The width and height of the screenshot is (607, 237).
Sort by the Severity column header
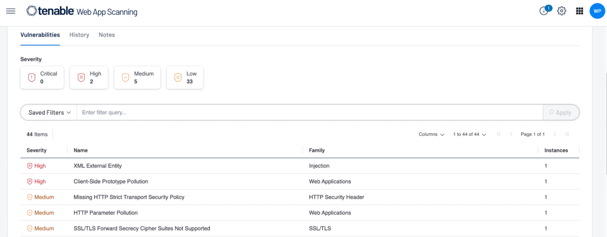click(36, 150)
